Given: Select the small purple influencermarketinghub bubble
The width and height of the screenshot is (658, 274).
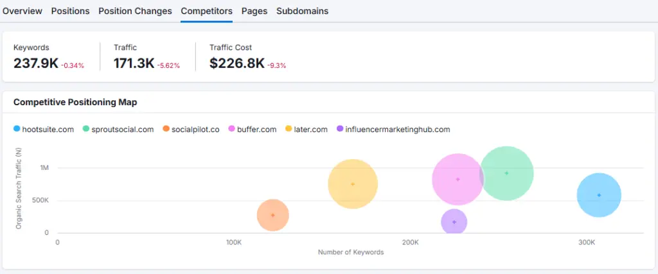Looking at the screenshot, I should click(454, 223).
